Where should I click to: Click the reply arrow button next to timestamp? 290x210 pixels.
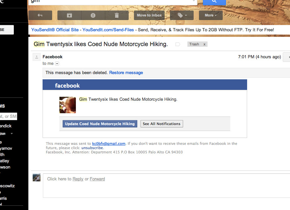coord(287,57)
